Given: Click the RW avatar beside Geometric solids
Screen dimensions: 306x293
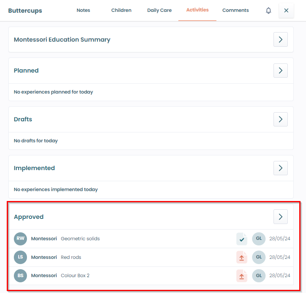Looking at the screenshot, I should pos(20,239).
